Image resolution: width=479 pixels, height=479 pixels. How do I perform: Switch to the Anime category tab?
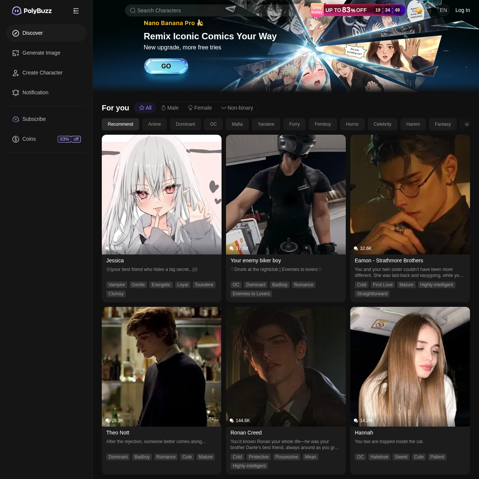[x=154, y=124]
